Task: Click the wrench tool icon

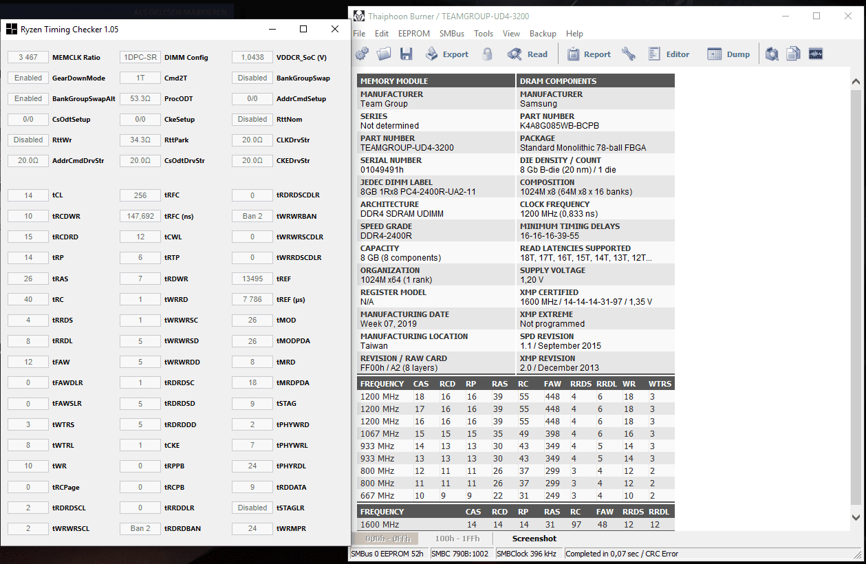Action: pos(628,54)
